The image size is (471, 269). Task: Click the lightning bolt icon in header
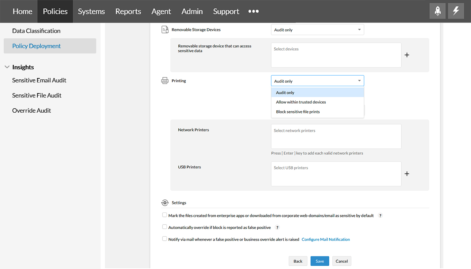(x=456, y=11)
